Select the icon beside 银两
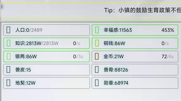Screen dimensions: 181x101 click(x=8, y=56)
